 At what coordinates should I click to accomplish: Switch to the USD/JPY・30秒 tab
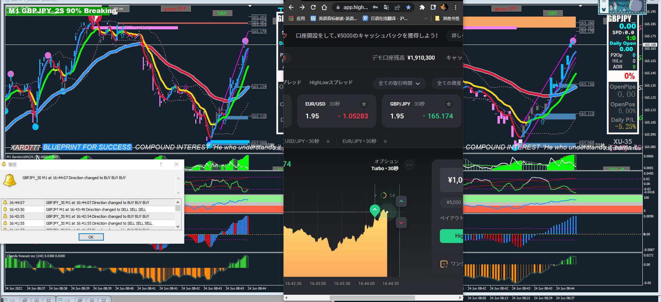[302, 141]
